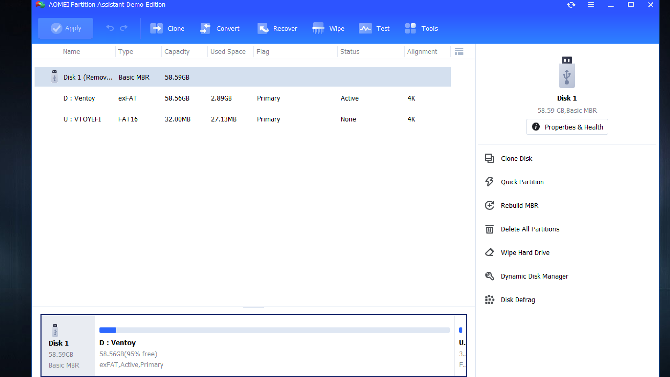Select Delete All Partitions
The height and width of the screenshot is (377, 670).
tap(530, 229)
